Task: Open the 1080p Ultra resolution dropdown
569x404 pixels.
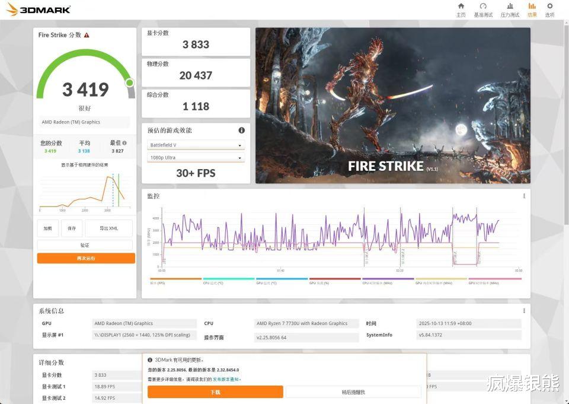Action: [x=196, y=158]
